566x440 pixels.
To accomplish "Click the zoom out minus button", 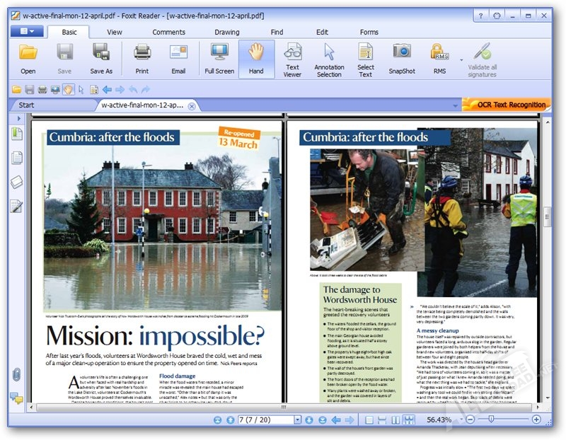I will click(x=470, y=419).
